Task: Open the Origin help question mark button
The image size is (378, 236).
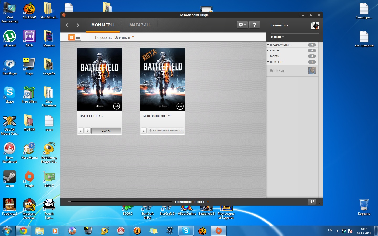Action: pyautogui.click(x=254, y=25)
